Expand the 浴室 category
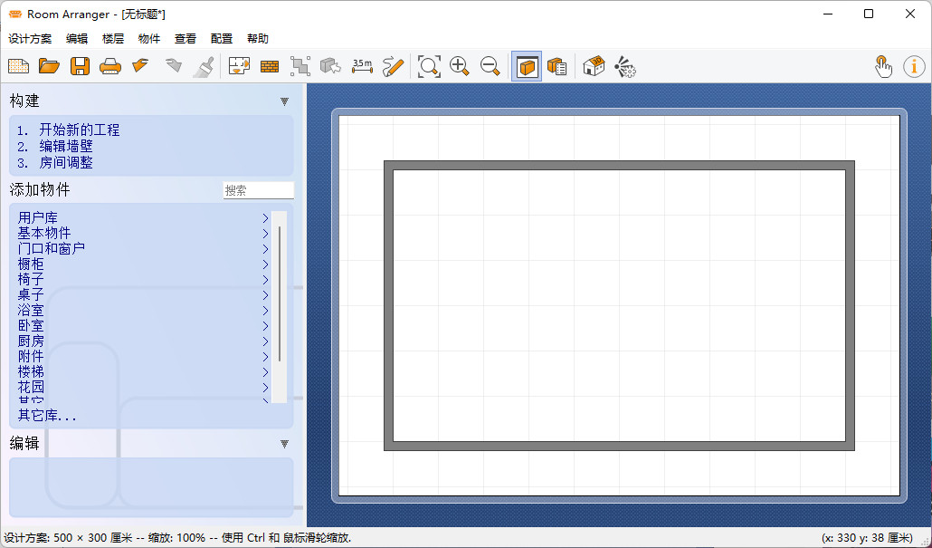The height and width of the screenshot is (548, 932). [x=143, y=311]
